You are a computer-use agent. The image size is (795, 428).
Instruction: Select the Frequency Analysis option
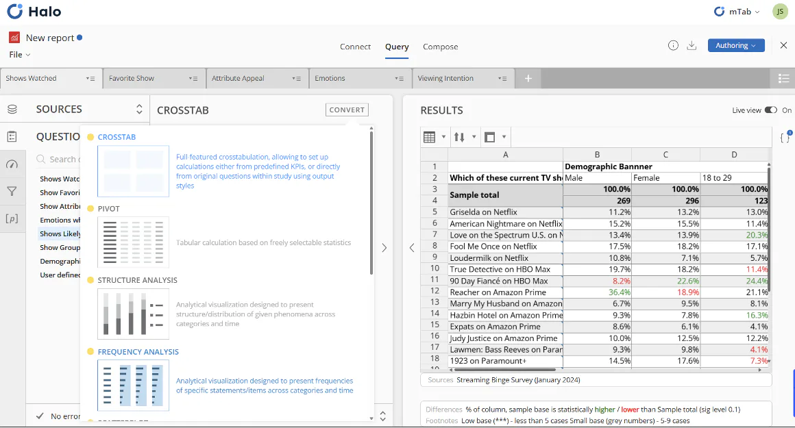tap(138, 351)
